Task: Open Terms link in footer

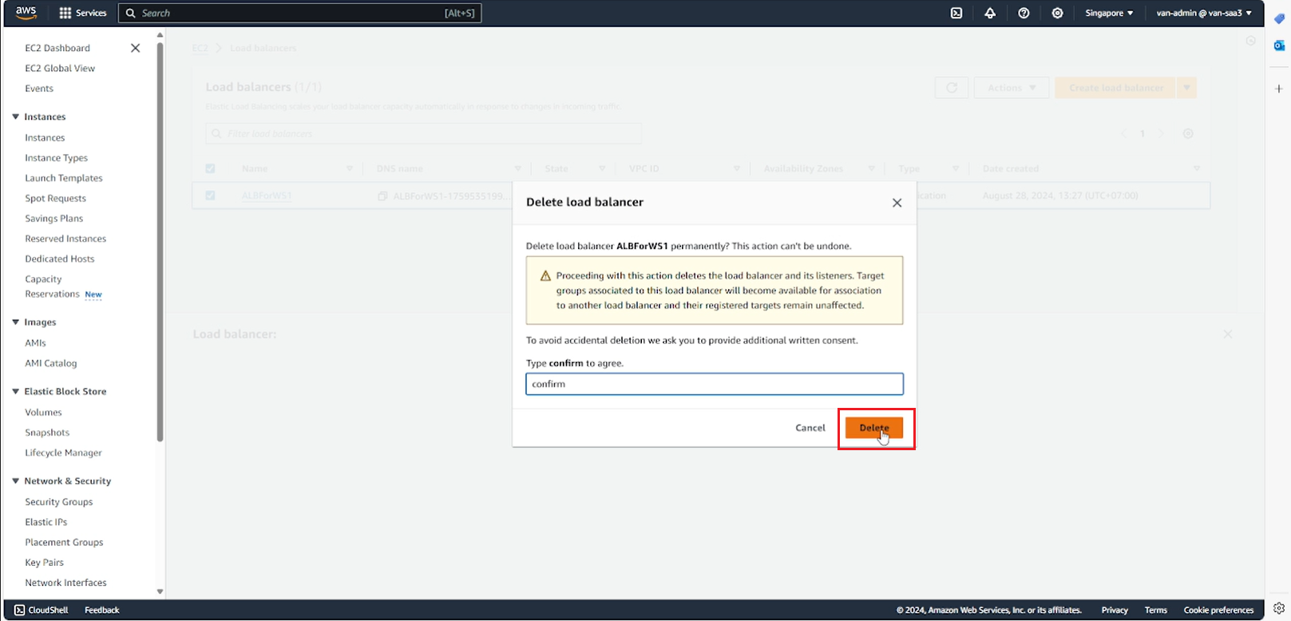Action: pos(1155,610)
